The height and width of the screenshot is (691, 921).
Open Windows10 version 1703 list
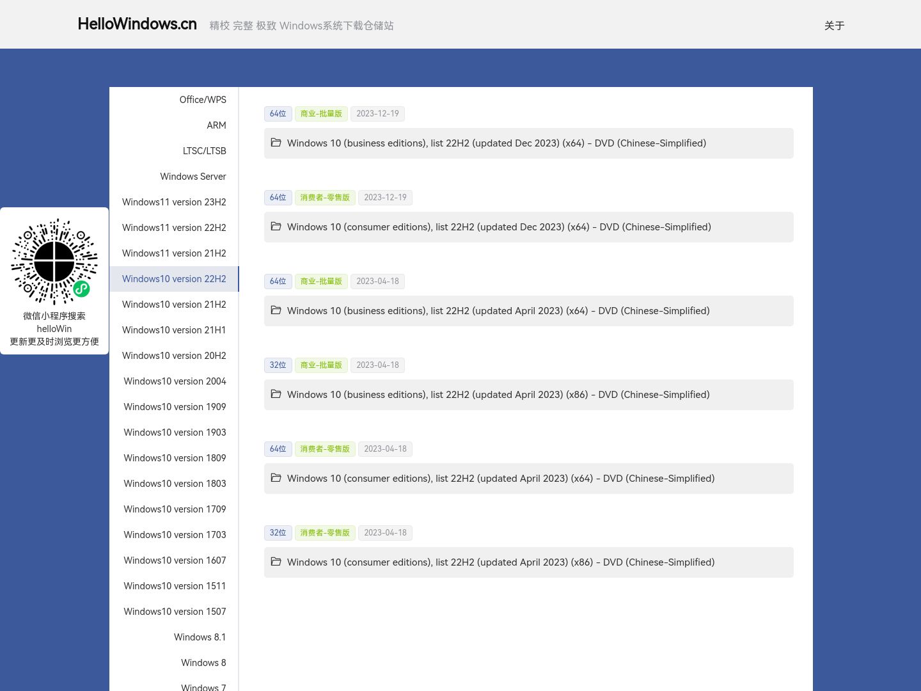[x=174, y=535]
